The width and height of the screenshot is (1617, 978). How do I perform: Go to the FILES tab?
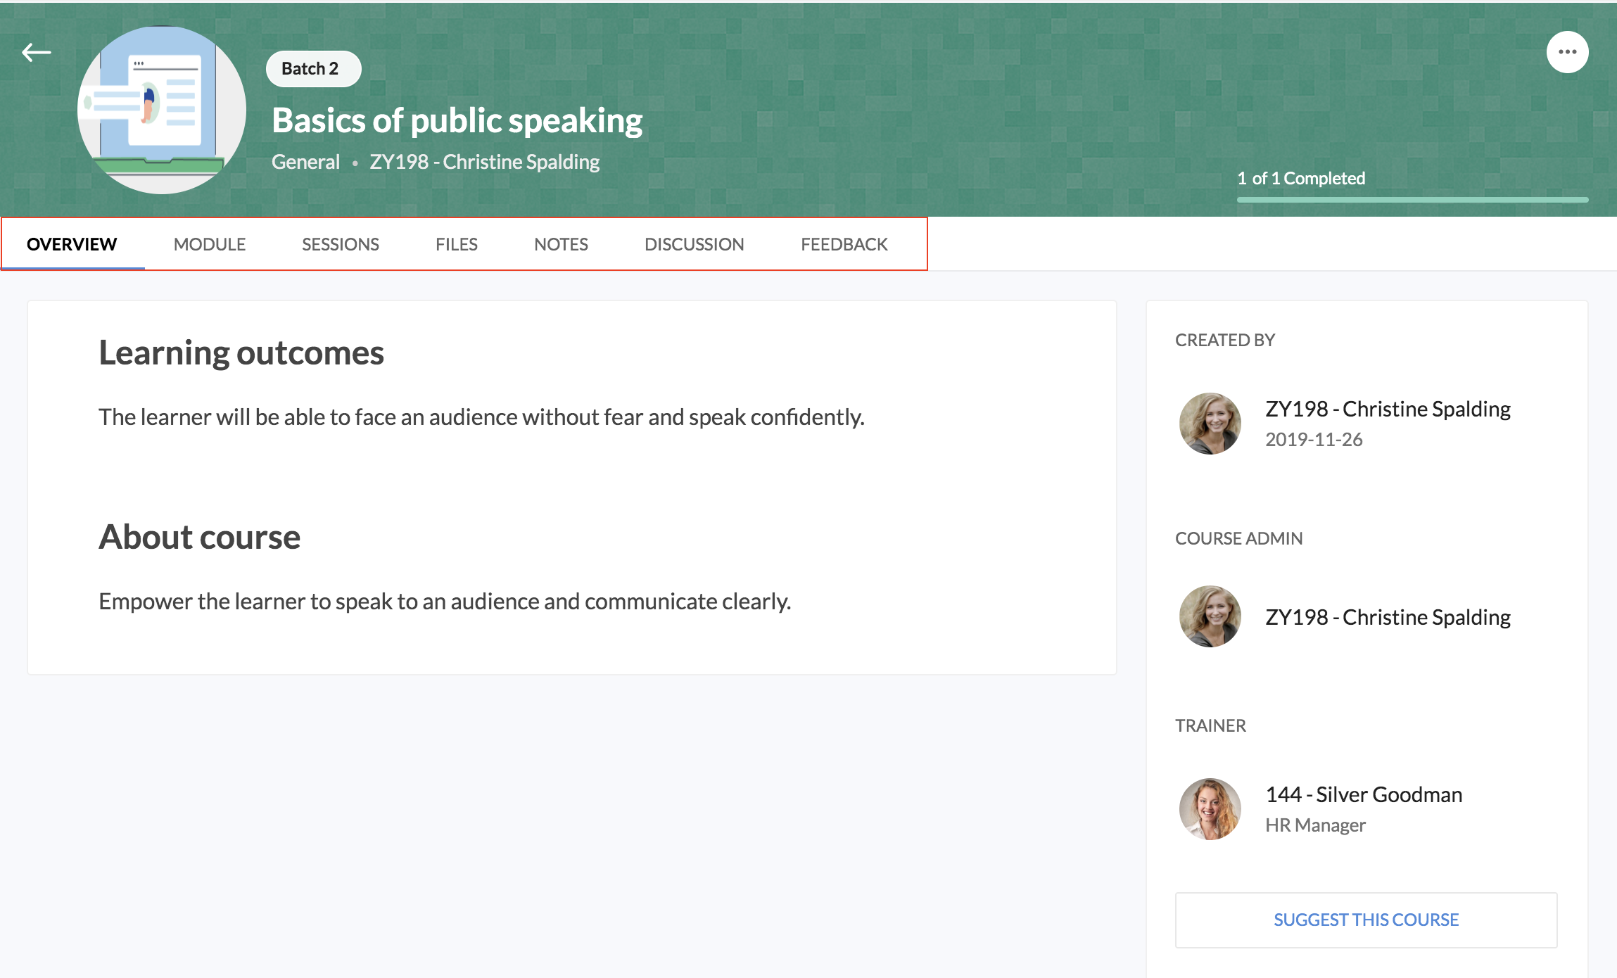tap(457, 244)
